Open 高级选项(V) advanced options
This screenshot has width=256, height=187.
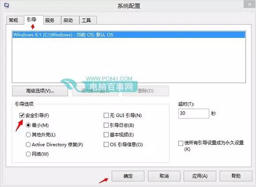coord(40,91)
